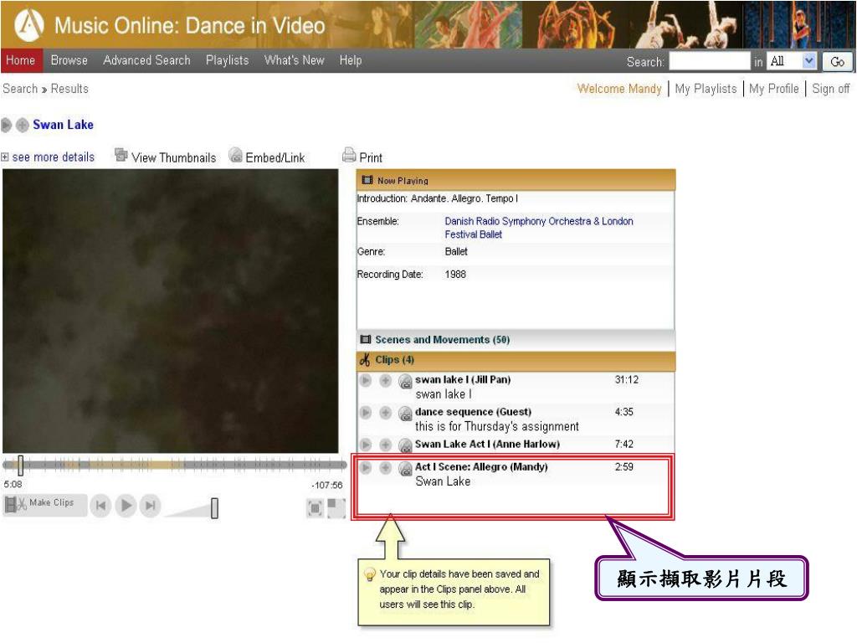
Task: Toggle the video size view icon
Action: point(336,508)
